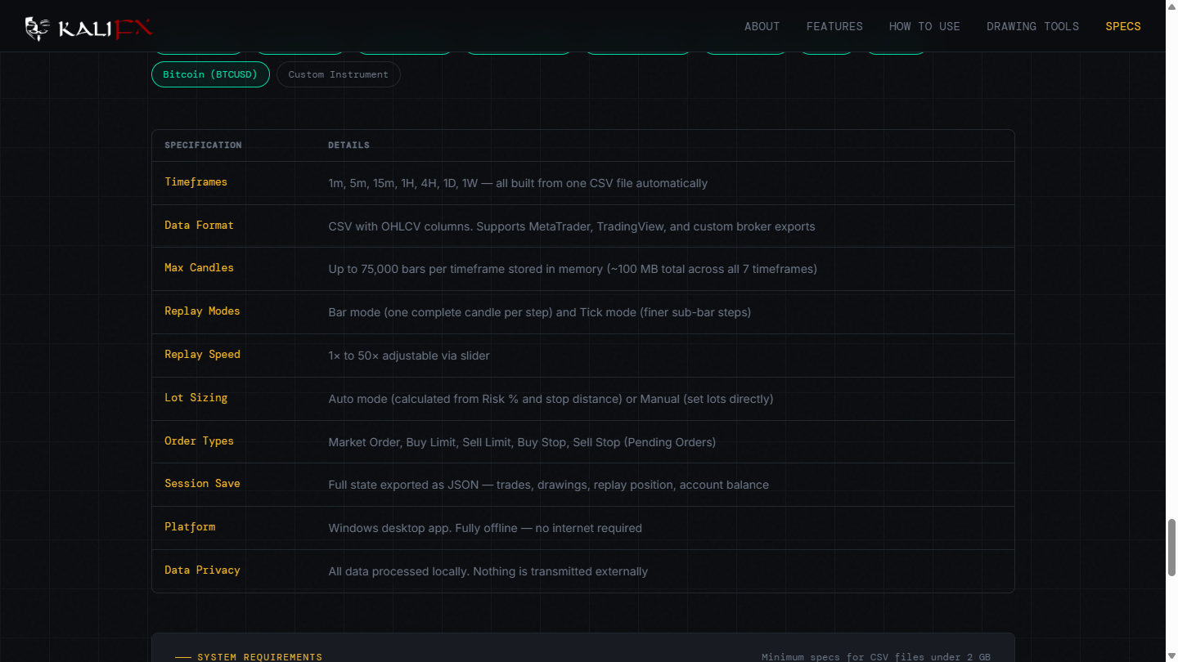Click the Data Format row label
This screenshot has height=662, width=1178.
[199, 226]
